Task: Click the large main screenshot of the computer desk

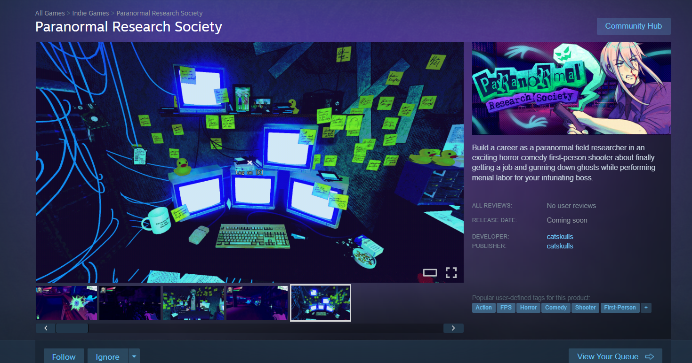Action: [x=249, y=162]
